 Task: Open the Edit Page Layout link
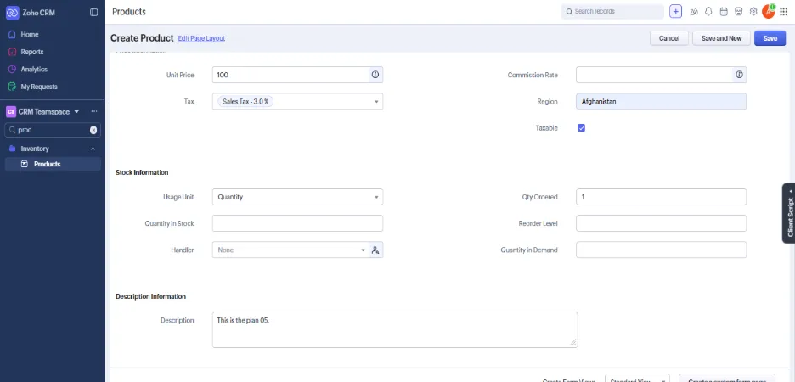click(x=201, y=38)
